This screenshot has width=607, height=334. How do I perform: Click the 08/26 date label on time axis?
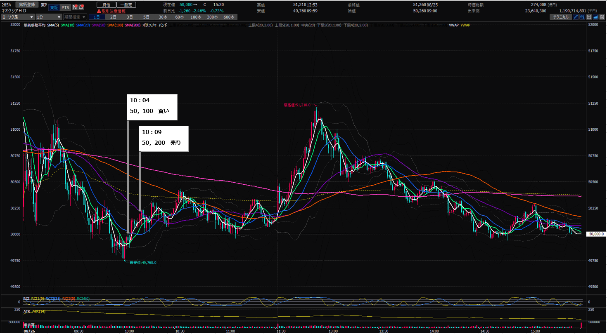click(x=28, y=331)
